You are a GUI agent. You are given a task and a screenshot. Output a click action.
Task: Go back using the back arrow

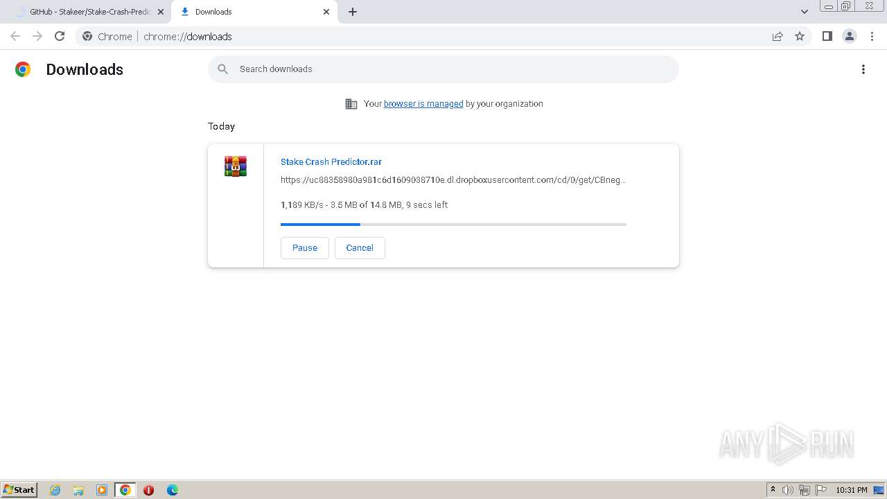[15, 36]
